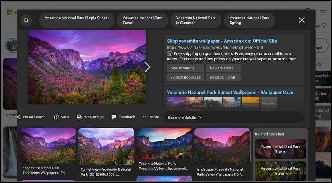Open Yosemite National Park Sunset Wallpapers link
332x183 pixels.
(230, 93)
